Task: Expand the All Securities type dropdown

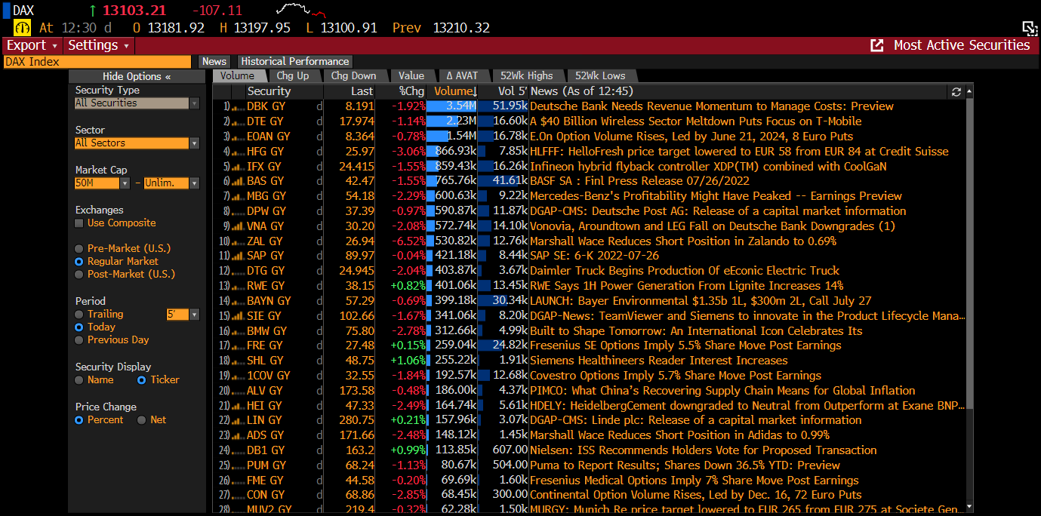Action: 194,103
